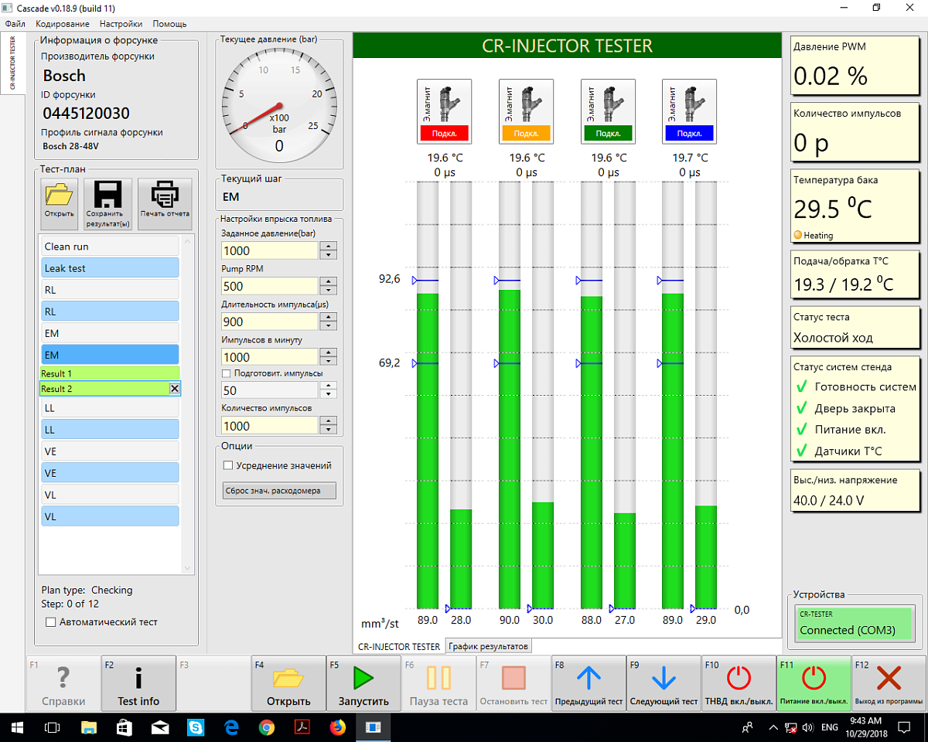
Task: Click Connected (COM3) device status
Action: (x=855, y=624)
